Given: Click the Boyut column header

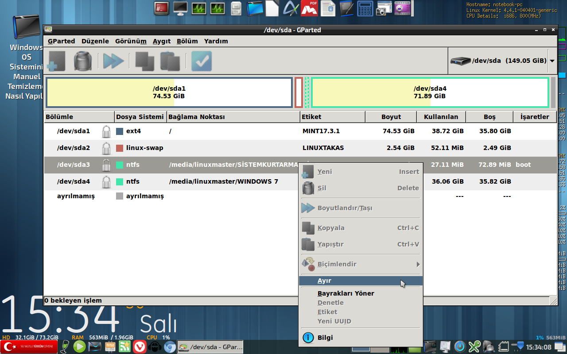Looking at the screenshot, I should [x=391, y=117].
